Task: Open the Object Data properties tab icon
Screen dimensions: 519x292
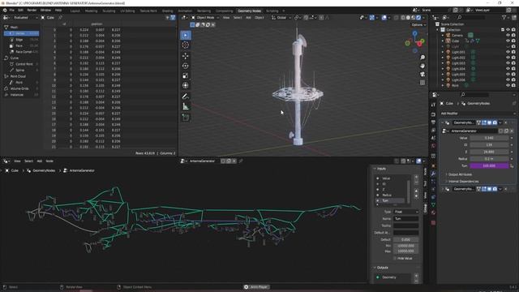Action: [x=433, y=205]
